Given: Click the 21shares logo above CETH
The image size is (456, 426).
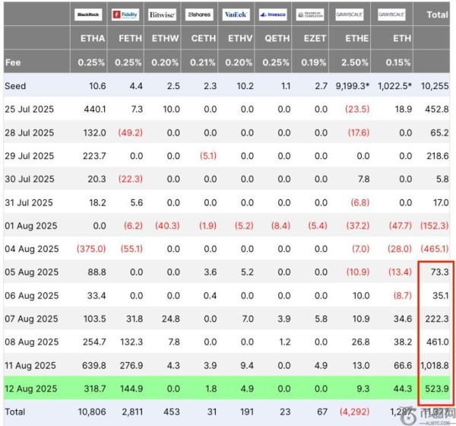Looking at the screenshot, I should 198,14.
